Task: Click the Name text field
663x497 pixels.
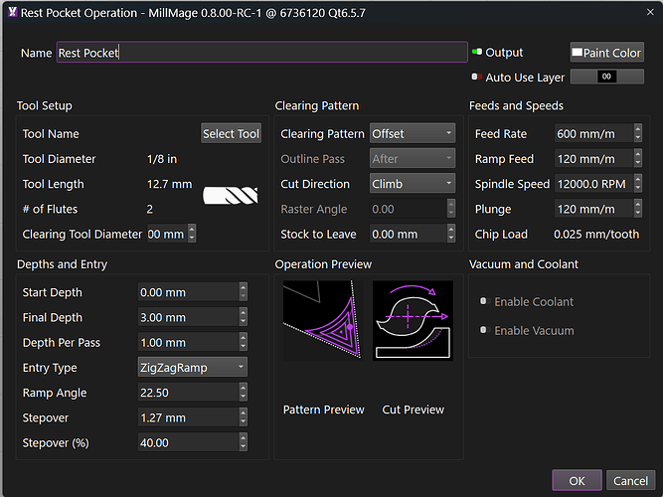Action: click(x=262, y=53)
